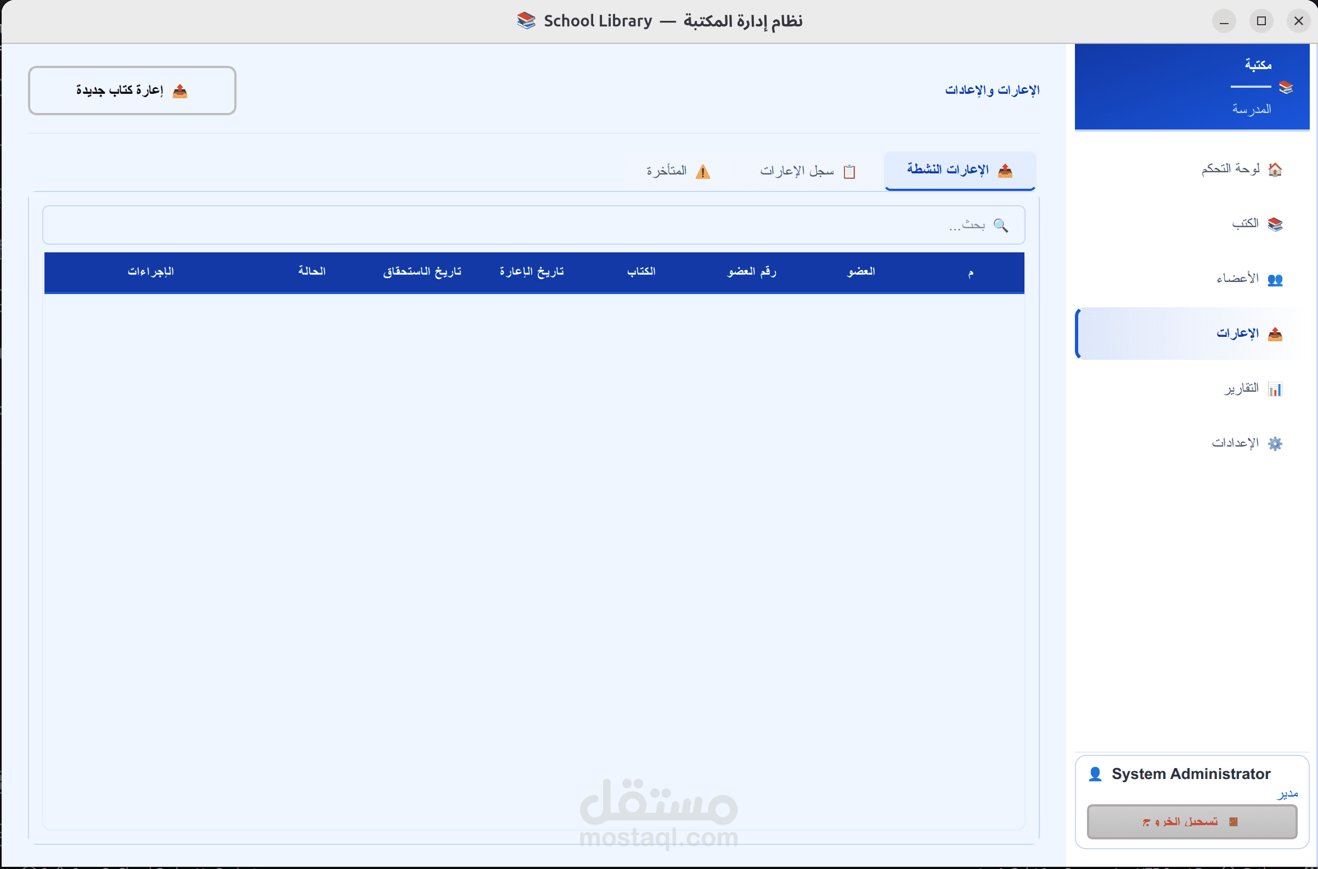
Task: Click the house icon for لوحة التحكم
Action: (1275, 169)
